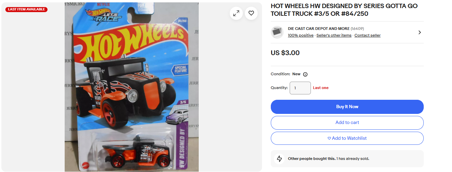Buy It Now
This screenshot has width=452, height=172.
coord(347,107)
